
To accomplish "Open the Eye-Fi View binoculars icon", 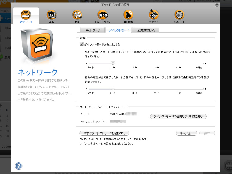I will (x=103, y=15).
